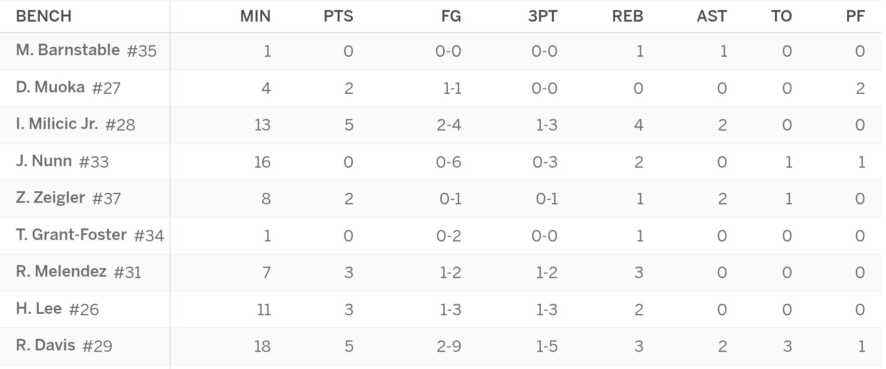Click the PTS column header
This screenshot has width=886, height=369.
coord(339,16)
